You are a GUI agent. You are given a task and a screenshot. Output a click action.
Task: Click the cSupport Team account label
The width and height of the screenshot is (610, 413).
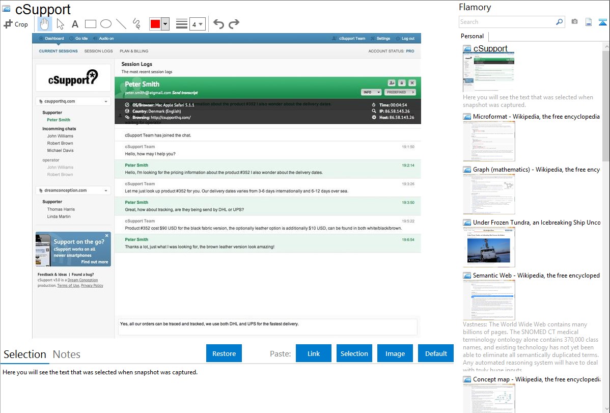pos(349,39)
